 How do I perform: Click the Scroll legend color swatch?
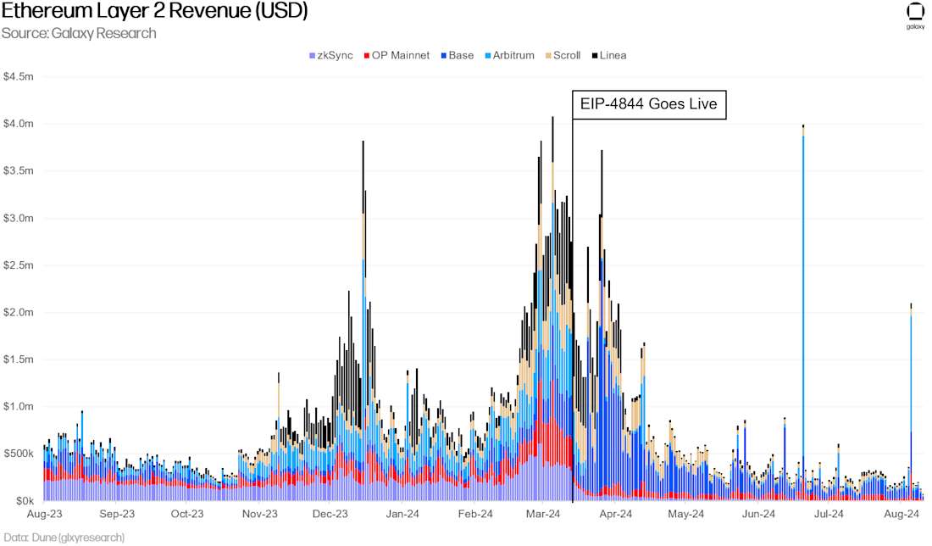tap(548, 56)
